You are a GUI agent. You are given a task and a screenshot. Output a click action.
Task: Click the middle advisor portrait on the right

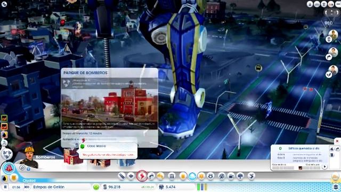333,52
